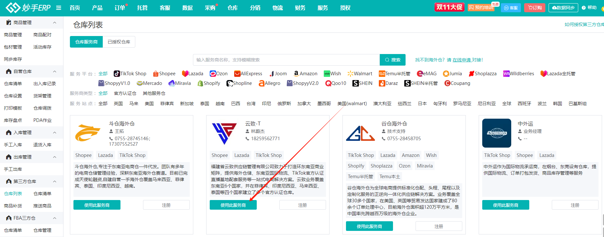Open the 采购 top menu

210,8
